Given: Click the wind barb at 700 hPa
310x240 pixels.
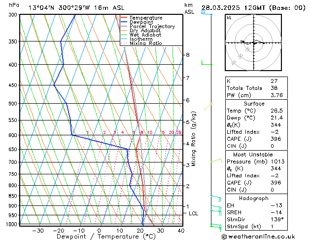Looking at the screenshot, I should [x=216, y=160].
